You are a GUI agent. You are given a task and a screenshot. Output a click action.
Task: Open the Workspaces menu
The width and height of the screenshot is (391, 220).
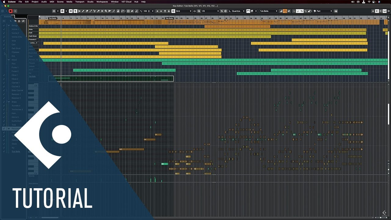pos(102,2)
